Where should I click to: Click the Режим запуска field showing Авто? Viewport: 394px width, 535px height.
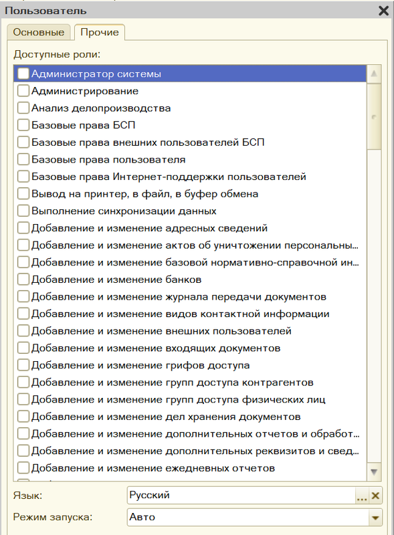248,517
